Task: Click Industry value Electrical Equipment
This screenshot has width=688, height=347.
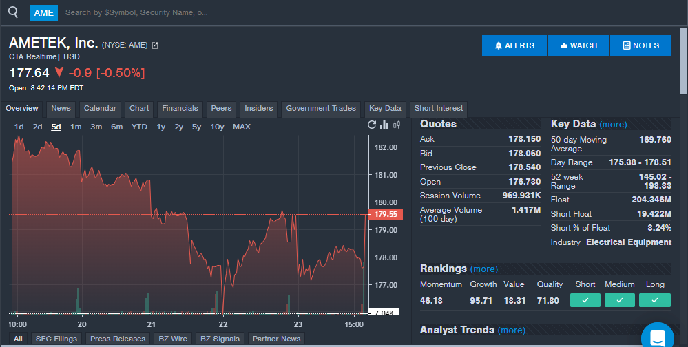Action: pyautogui.click(x=629, y=242)
